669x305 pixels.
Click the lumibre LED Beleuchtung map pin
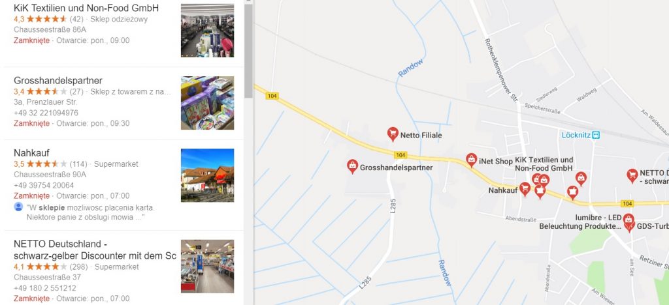point(628,218)
